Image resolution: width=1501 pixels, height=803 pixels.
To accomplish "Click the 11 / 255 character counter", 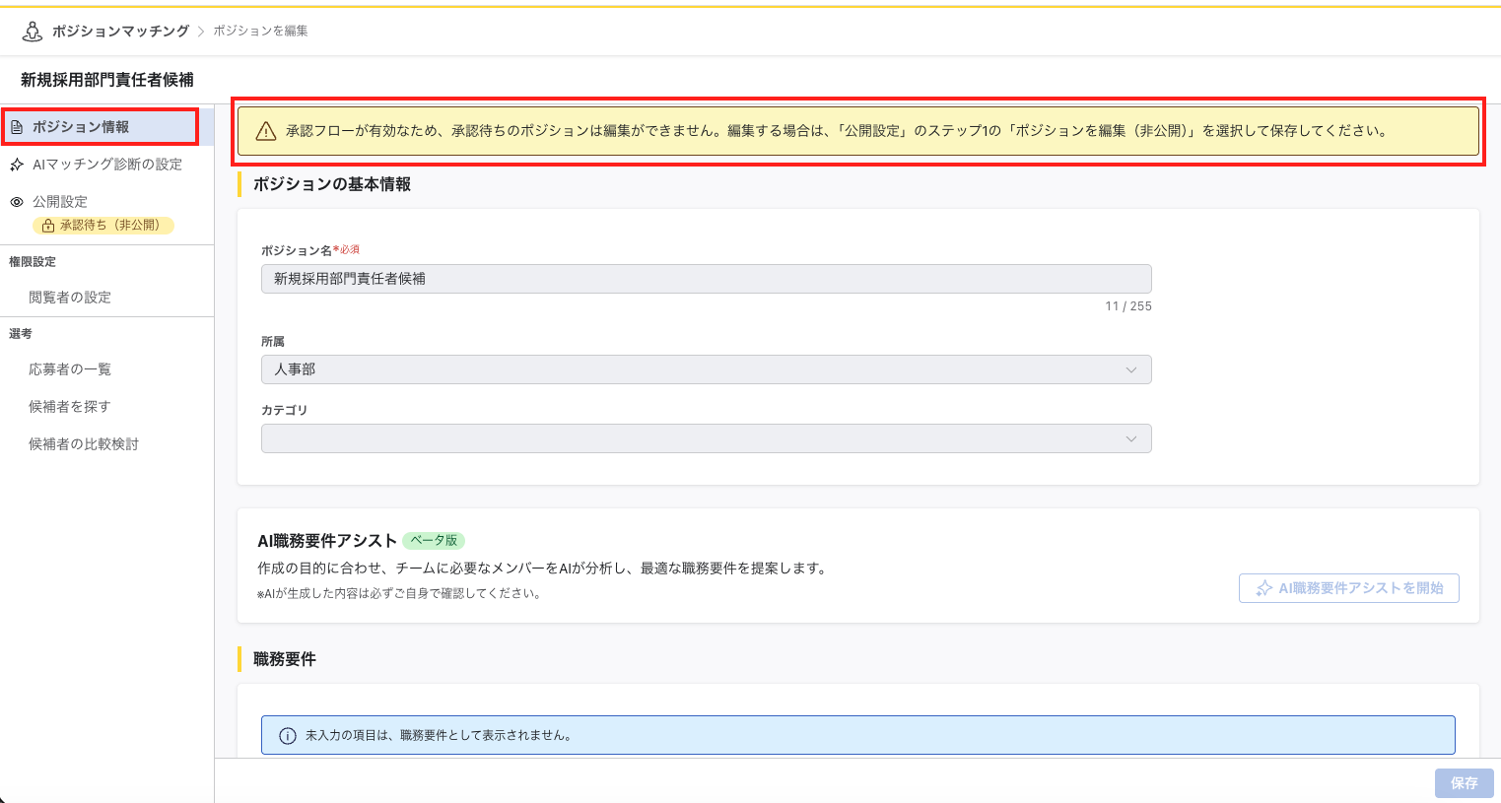I will click(1127, 306).
